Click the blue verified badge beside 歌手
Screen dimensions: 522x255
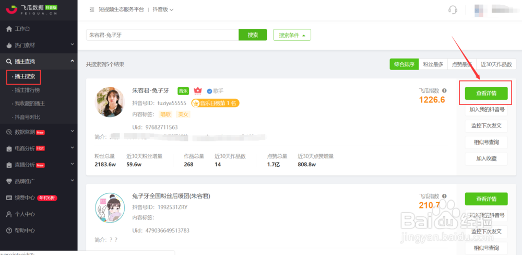209,91
